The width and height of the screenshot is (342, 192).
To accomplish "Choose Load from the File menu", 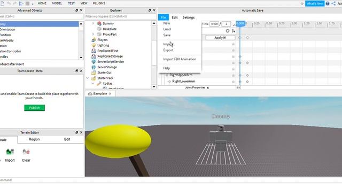I will (167, 29).
